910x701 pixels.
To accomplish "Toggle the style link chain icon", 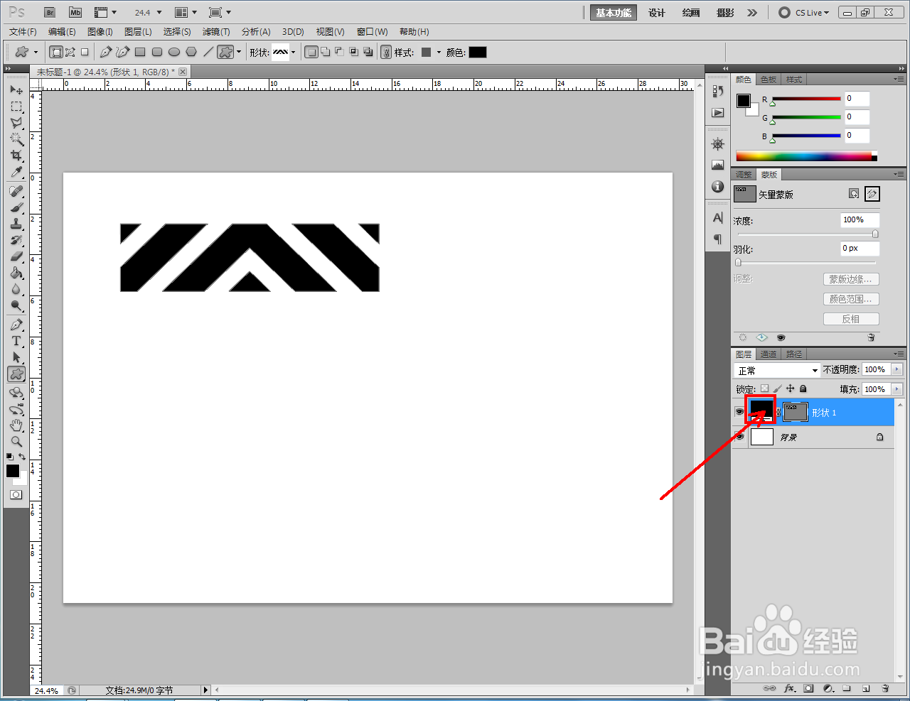I will (386, 52).
